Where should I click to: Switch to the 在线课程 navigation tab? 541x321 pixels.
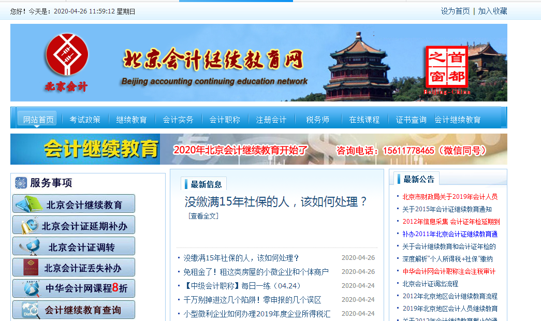point(364,120)
